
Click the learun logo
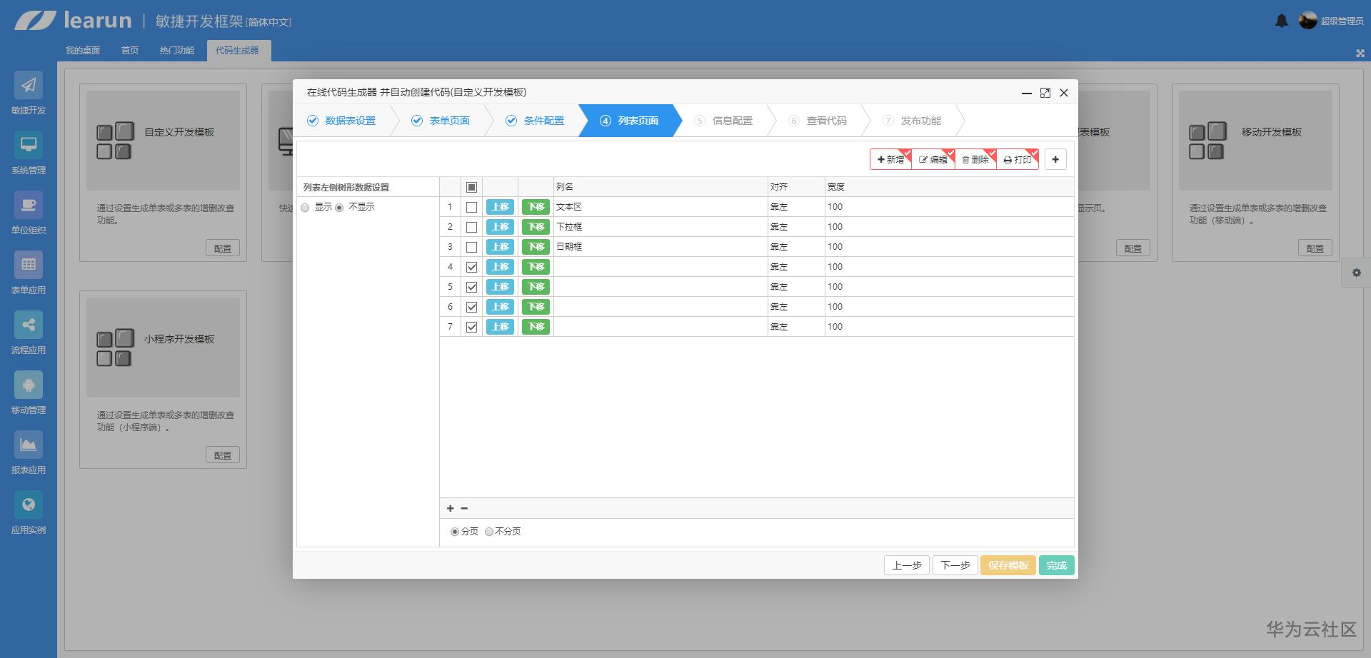74,20
